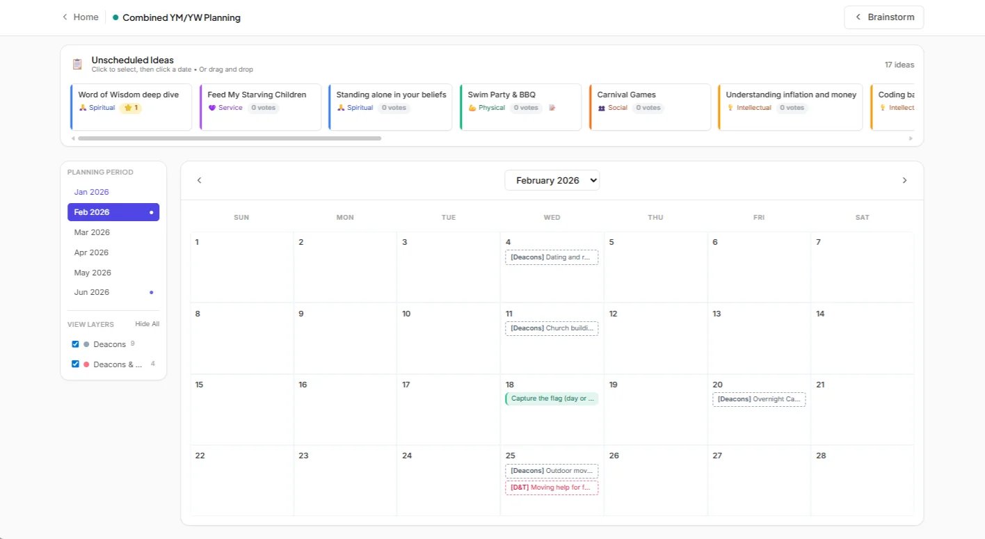
Task: Click the Social icon on Carnival Games card
Action: (x=602, y=108)
